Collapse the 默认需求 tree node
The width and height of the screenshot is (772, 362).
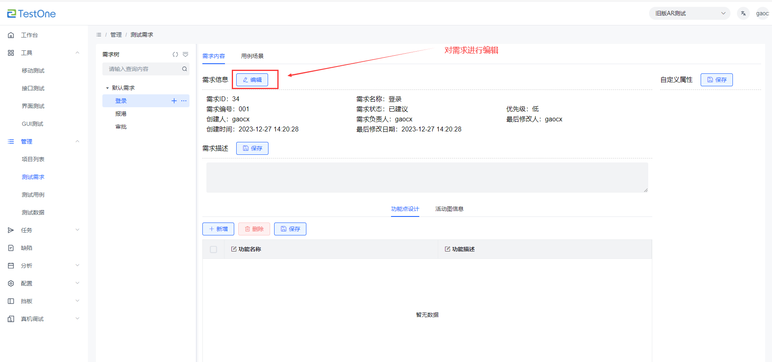pos(107,88)
